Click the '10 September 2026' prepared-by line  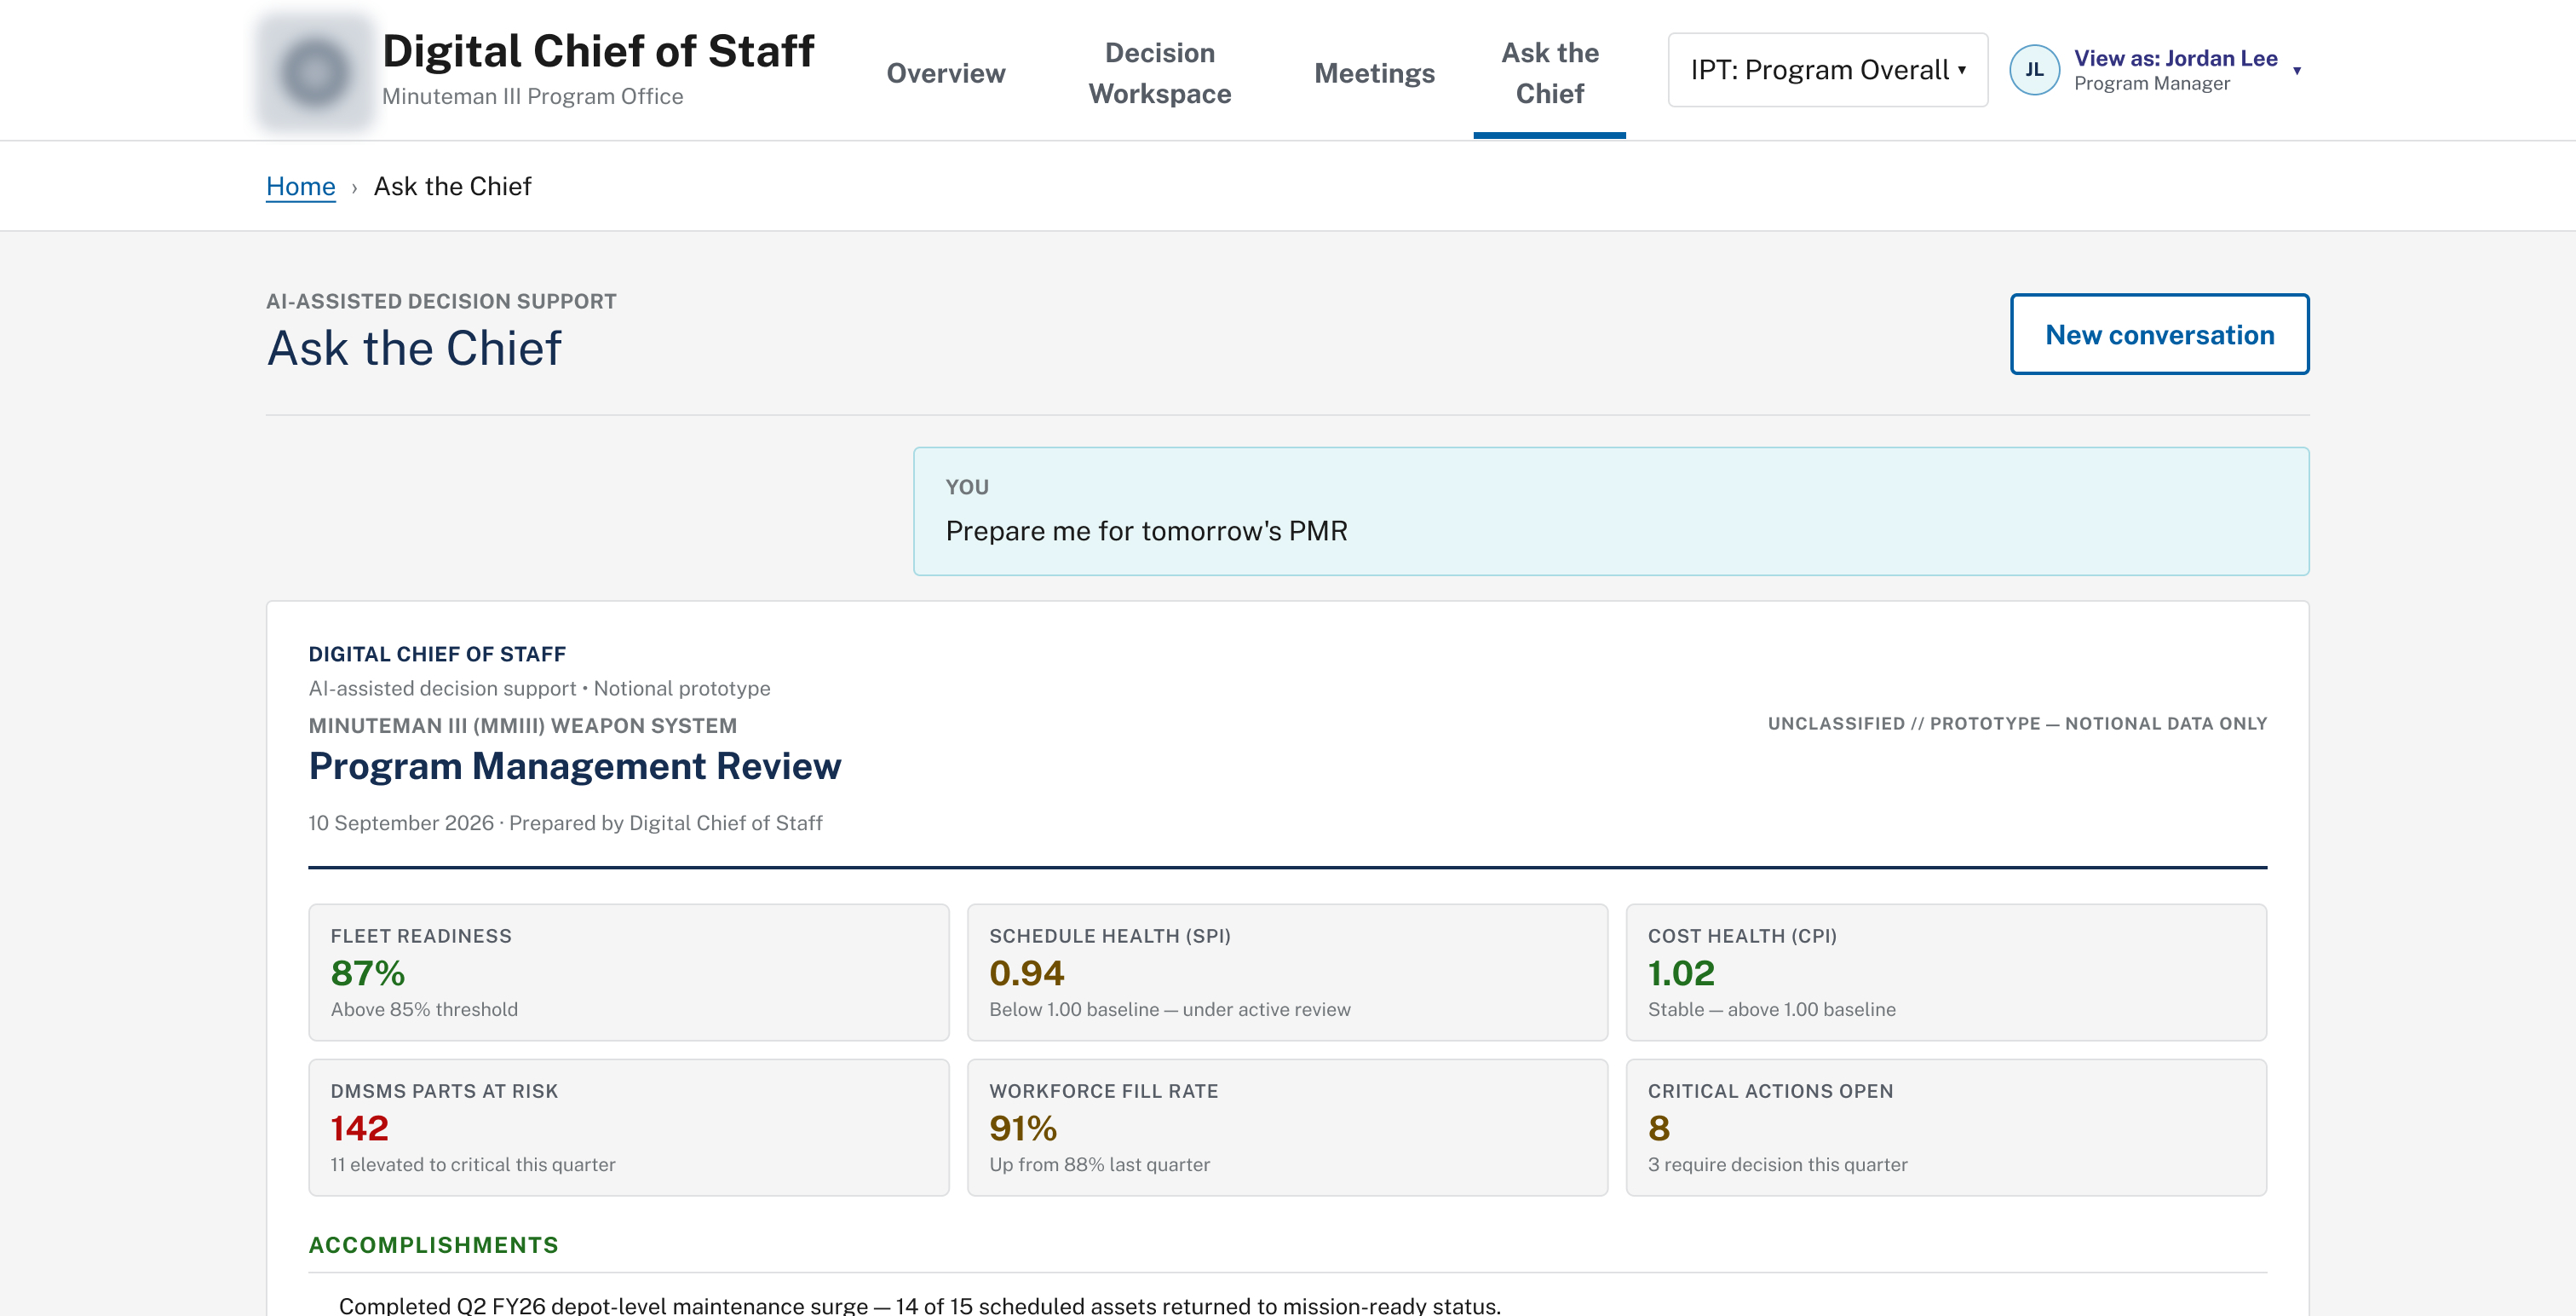(565, 822)
